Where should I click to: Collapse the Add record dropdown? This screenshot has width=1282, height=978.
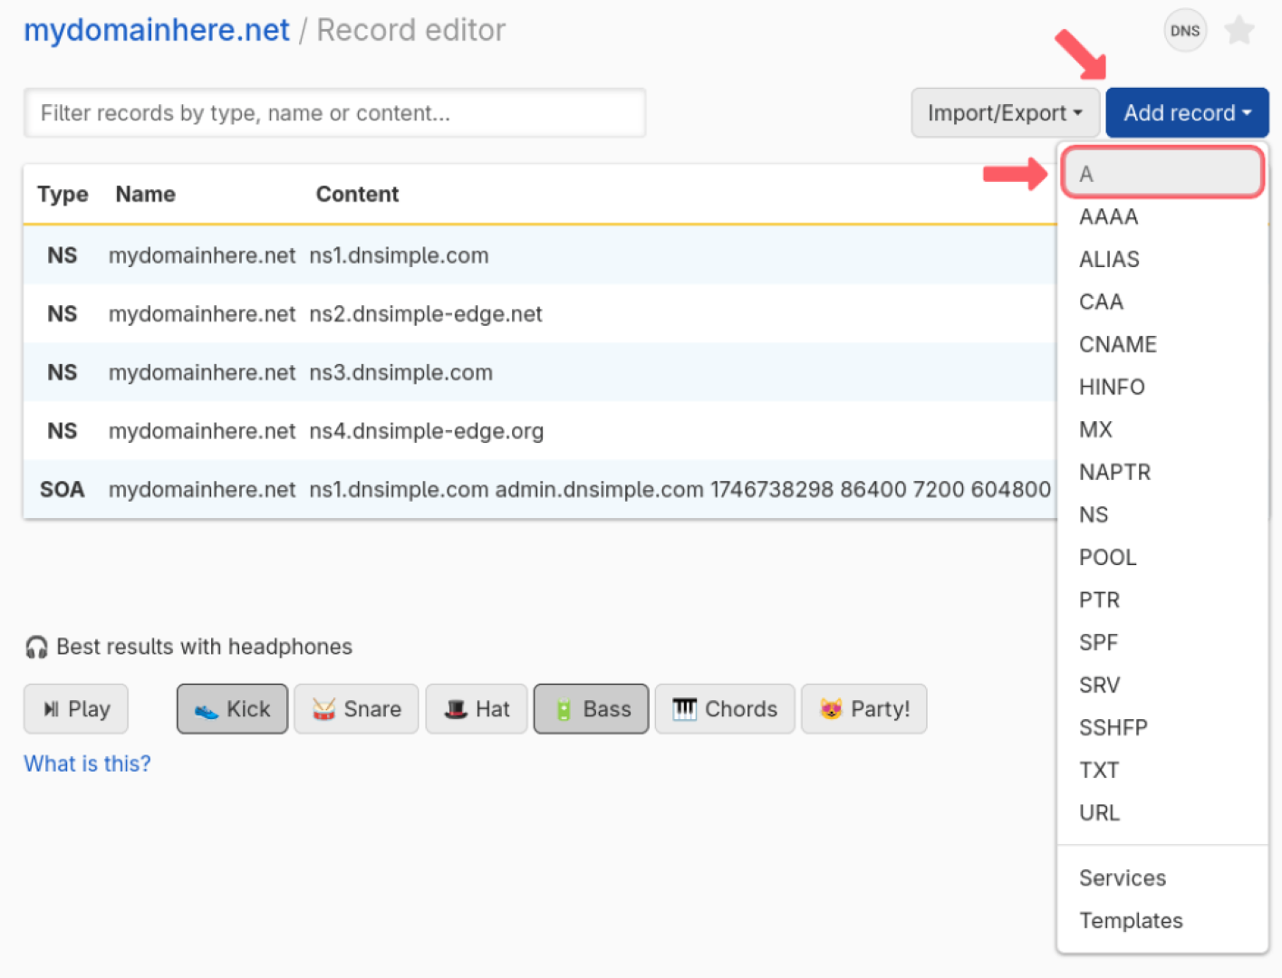(1187, 113)
